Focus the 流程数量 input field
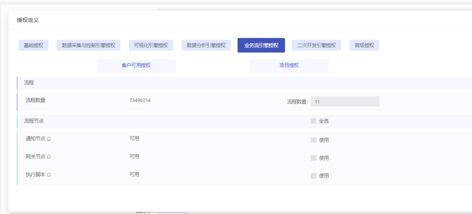 click(x=345, y=102)
